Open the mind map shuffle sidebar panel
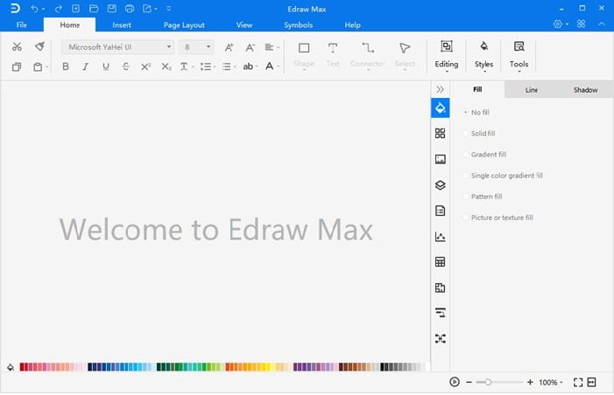 point(441,338)
